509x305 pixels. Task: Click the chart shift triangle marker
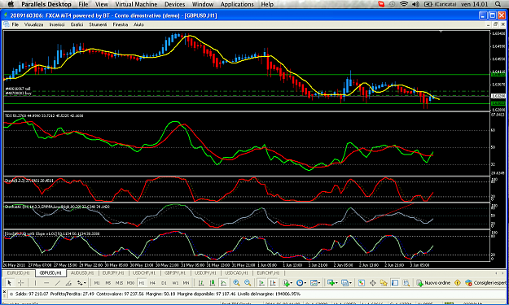[441, 32]
